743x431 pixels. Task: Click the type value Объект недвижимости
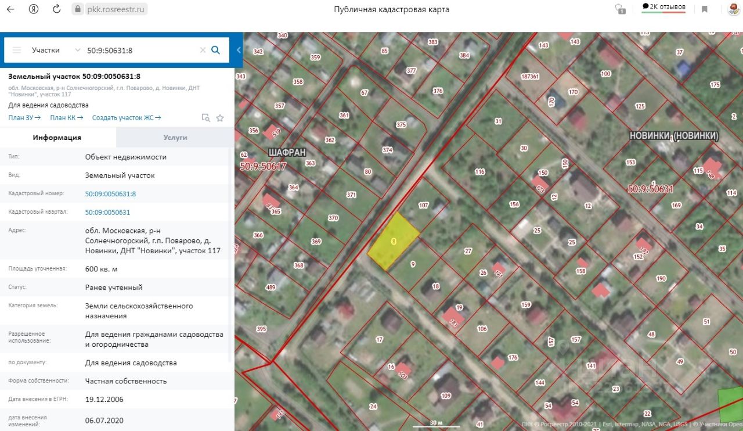pyautogui.click(x=126, y=157)
